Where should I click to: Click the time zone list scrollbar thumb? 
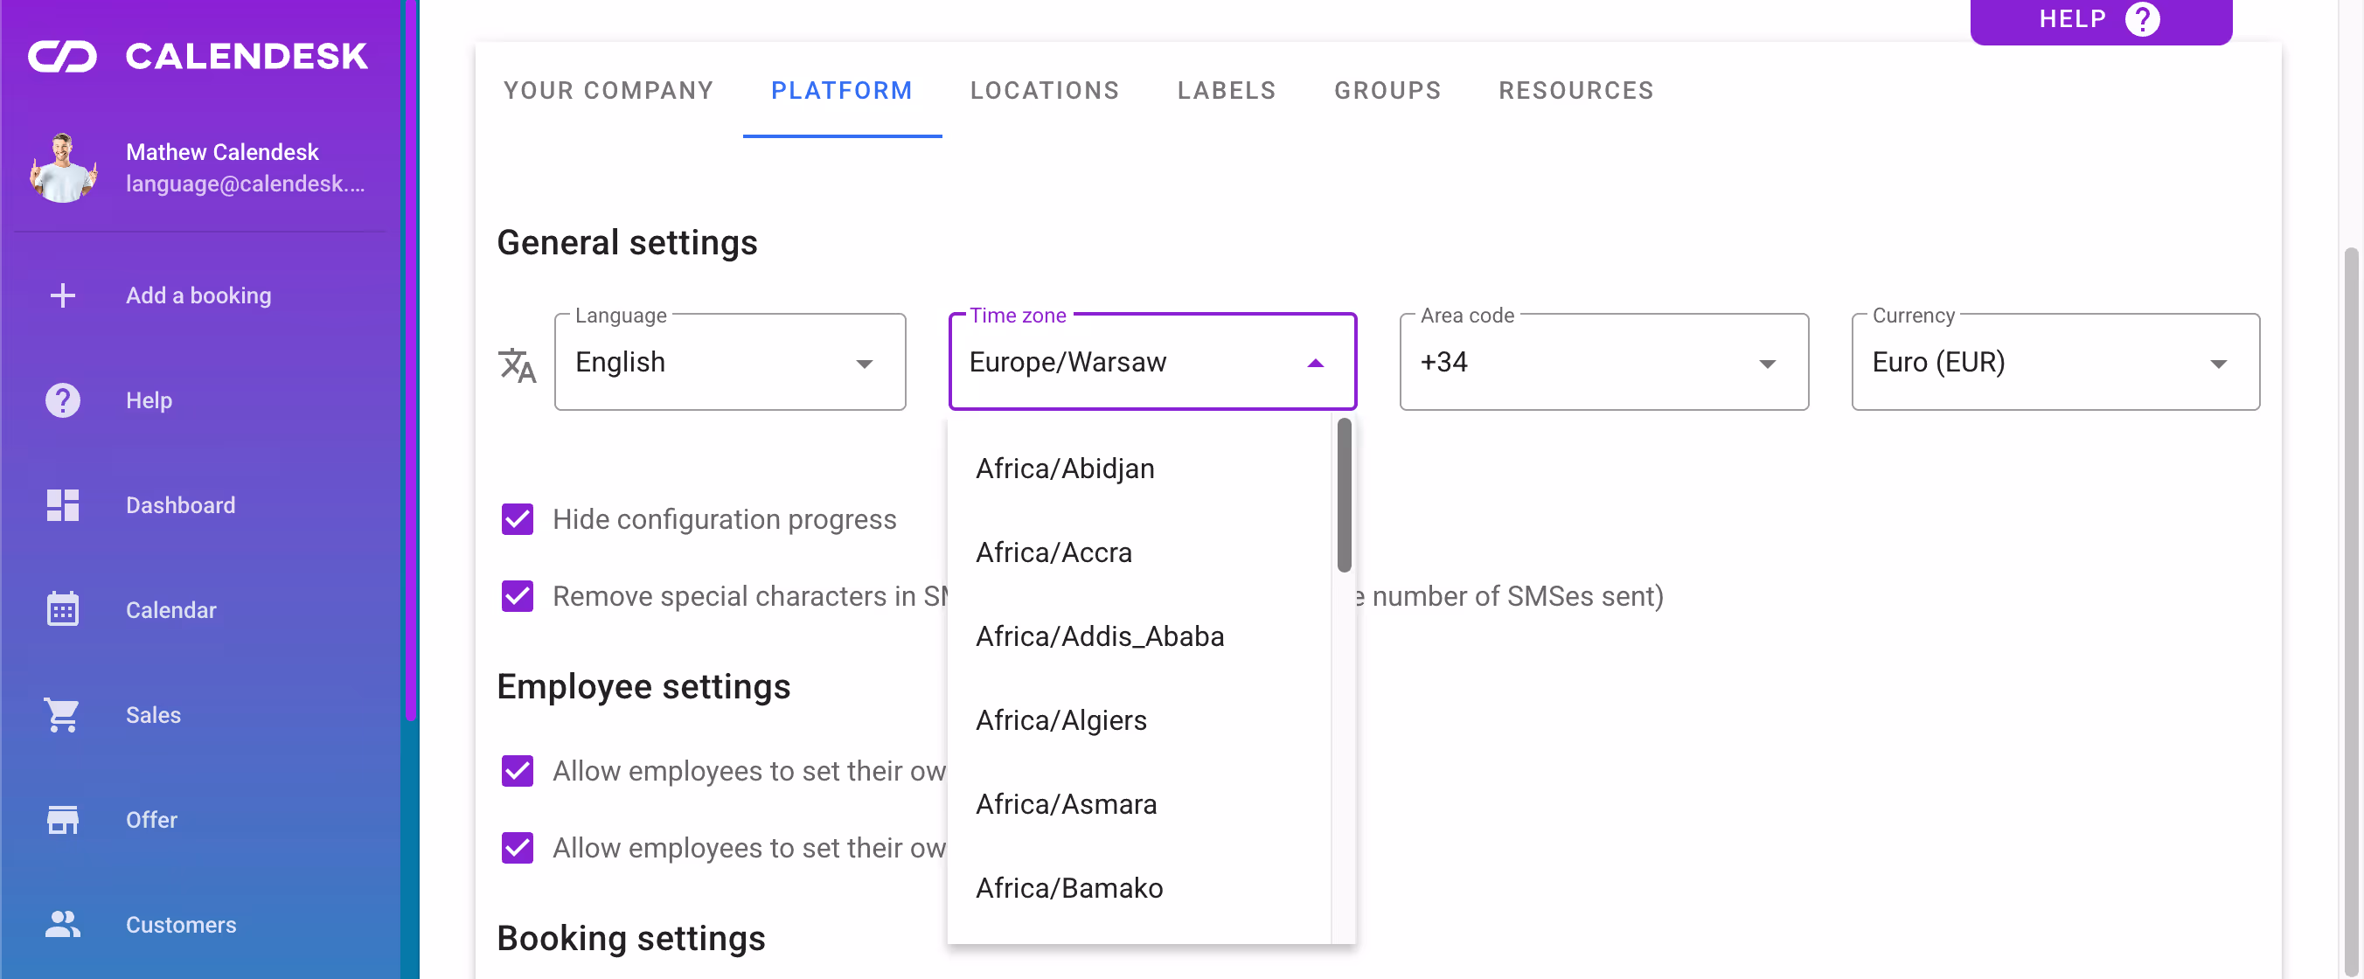[x=1344, y=496]
